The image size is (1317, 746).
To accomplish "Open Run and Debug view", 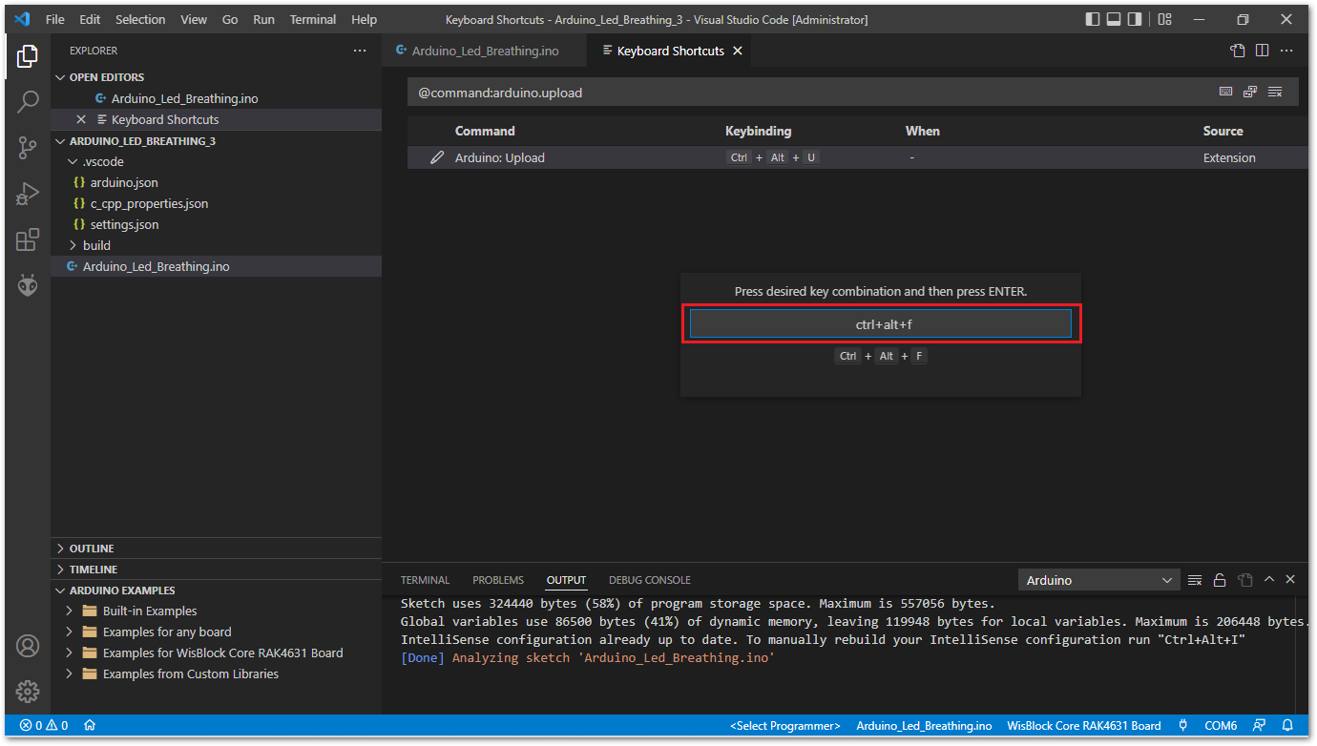I will 28,194.
